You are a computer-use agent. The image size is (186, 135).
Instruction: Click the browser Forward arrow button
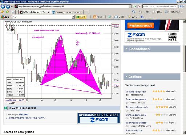click(8, 7)
